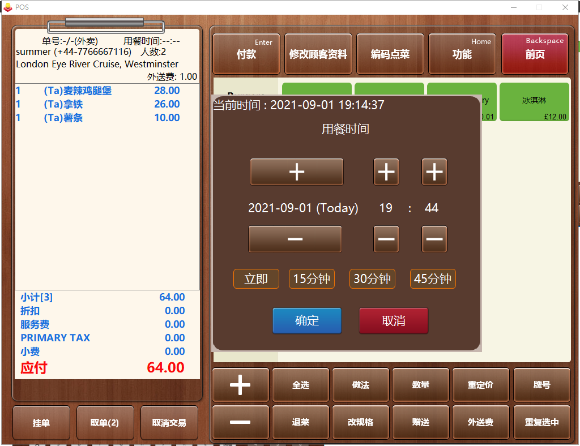Image resolution: width=580 pixels, height=446 pixels.
Task: Click the large minus quantity button in bottom toolbar
Action: tap(240, 422)
